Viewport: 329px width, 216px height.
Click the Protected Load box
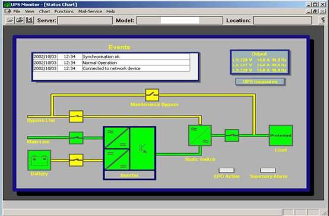click(x=281, y=135)
